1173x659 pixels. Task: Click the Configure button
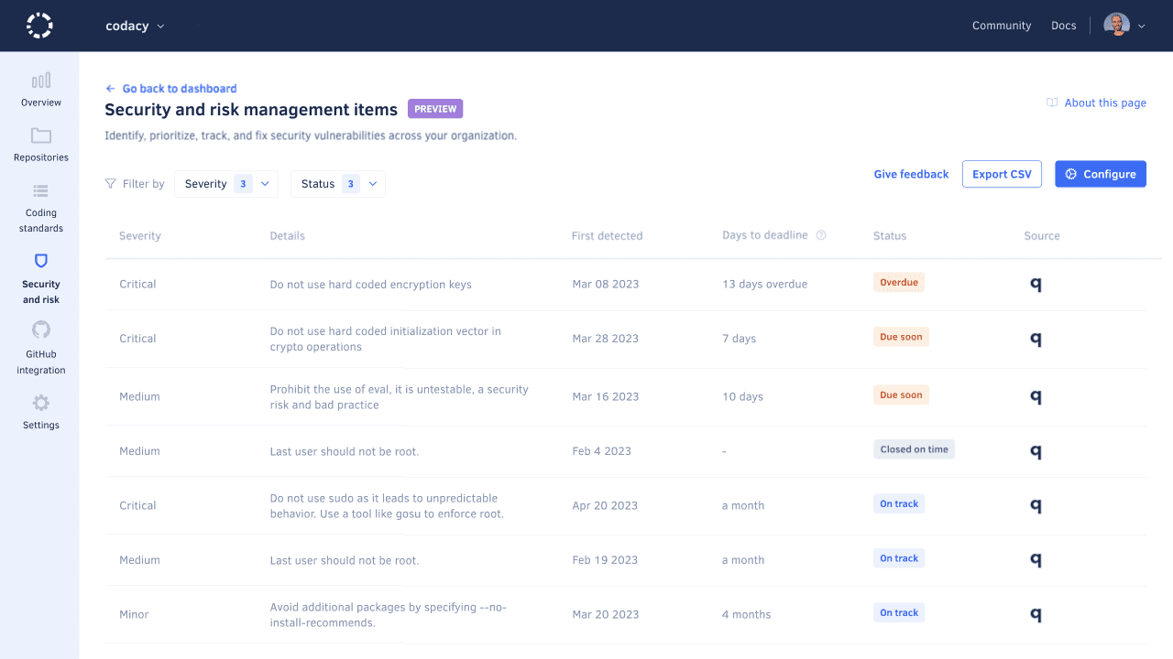(1101, 174)
